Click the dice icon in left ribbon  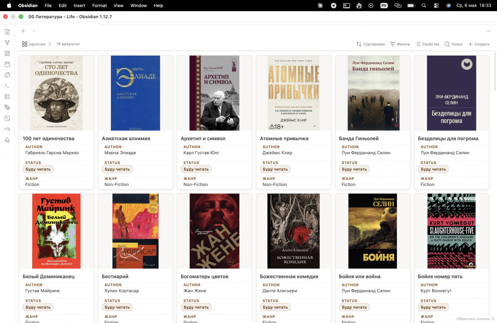click(x=7, y=118)
